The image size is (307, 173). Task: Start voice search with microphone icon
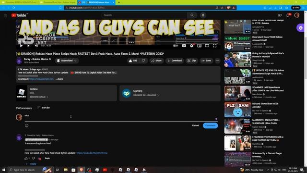pos(203,15)
